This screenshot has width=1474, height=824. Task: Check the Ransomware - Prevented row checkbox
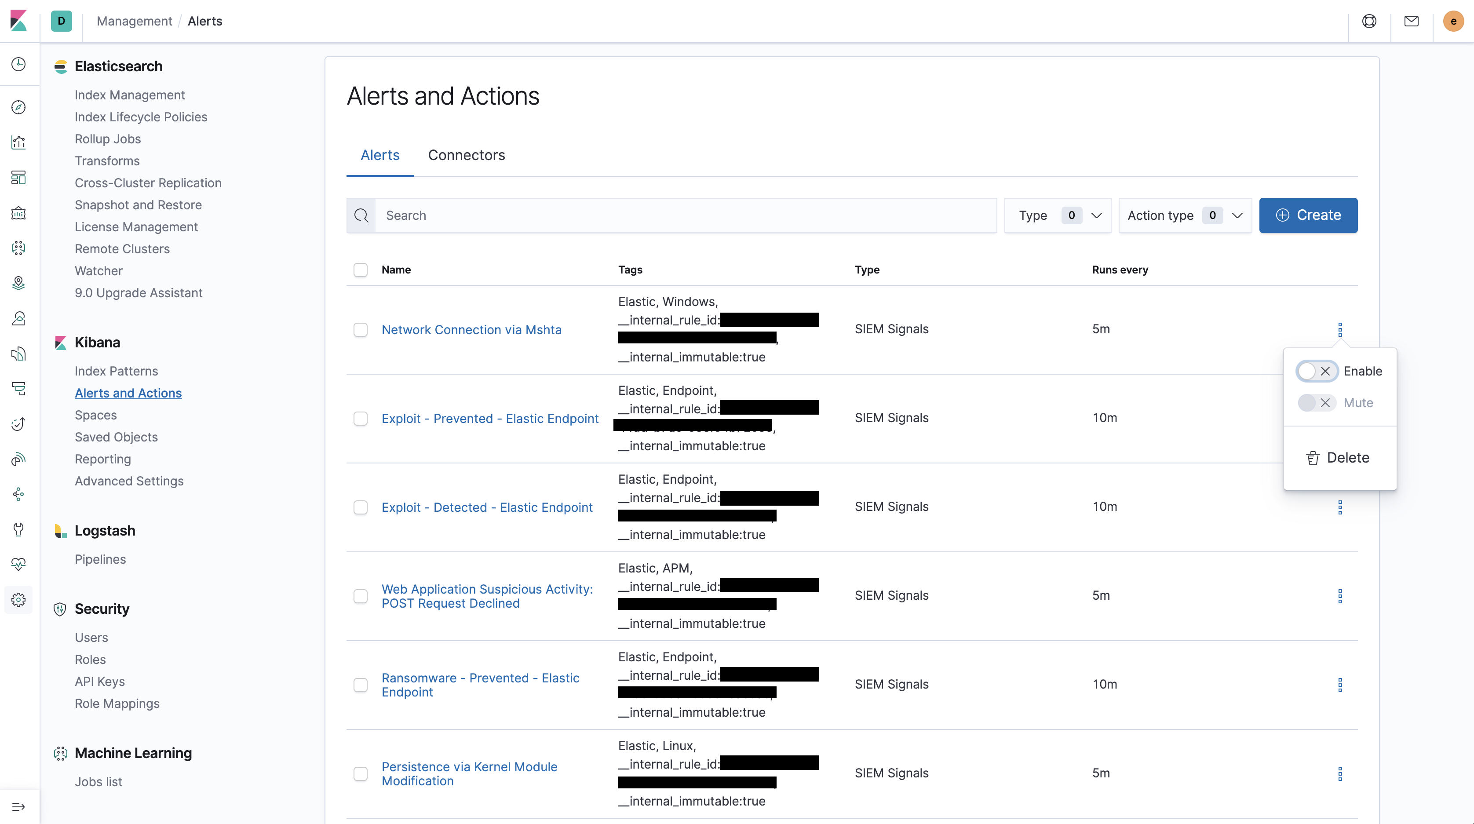pos(361,685)
